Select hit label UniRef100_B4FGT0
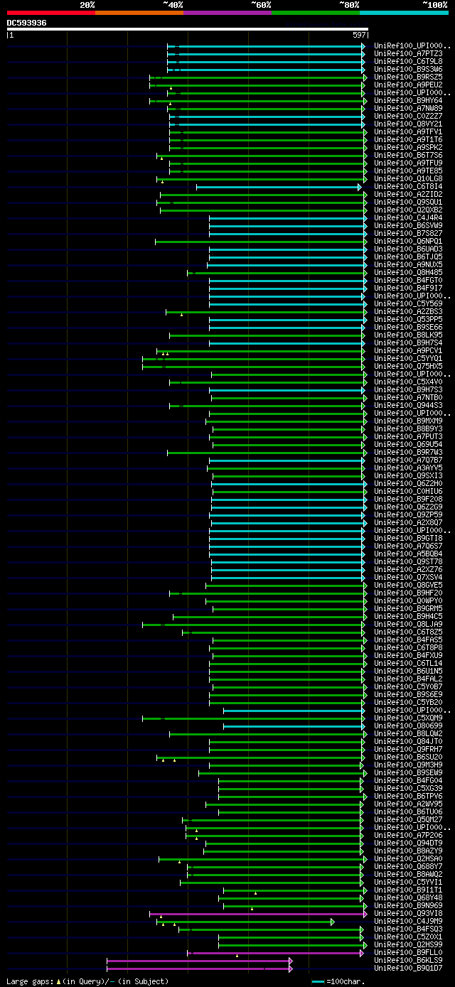Screen dimensions: 455x987 (409, 280)
